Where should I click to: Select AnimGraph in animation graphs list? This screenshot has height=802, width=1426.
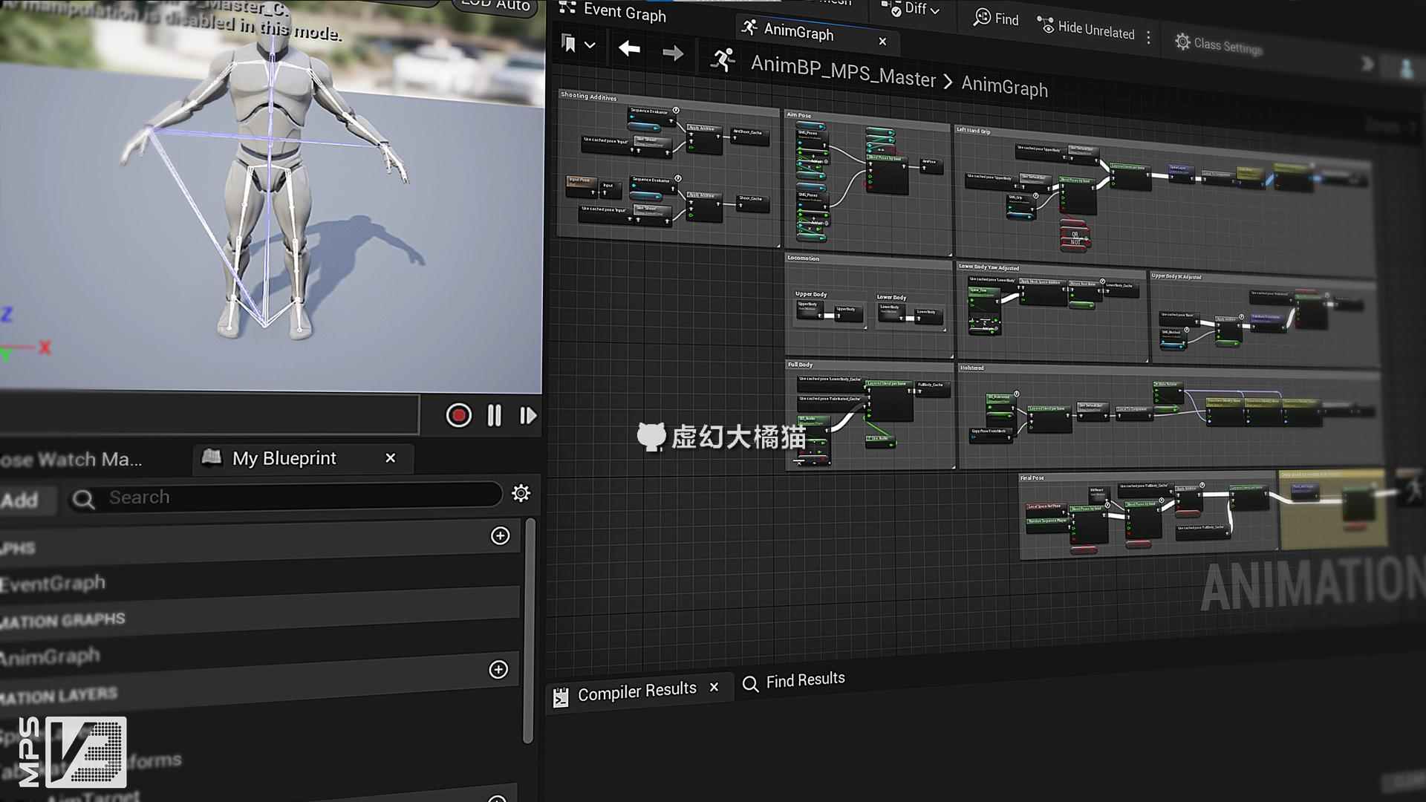pyautogui.click(x=49, y=657)
